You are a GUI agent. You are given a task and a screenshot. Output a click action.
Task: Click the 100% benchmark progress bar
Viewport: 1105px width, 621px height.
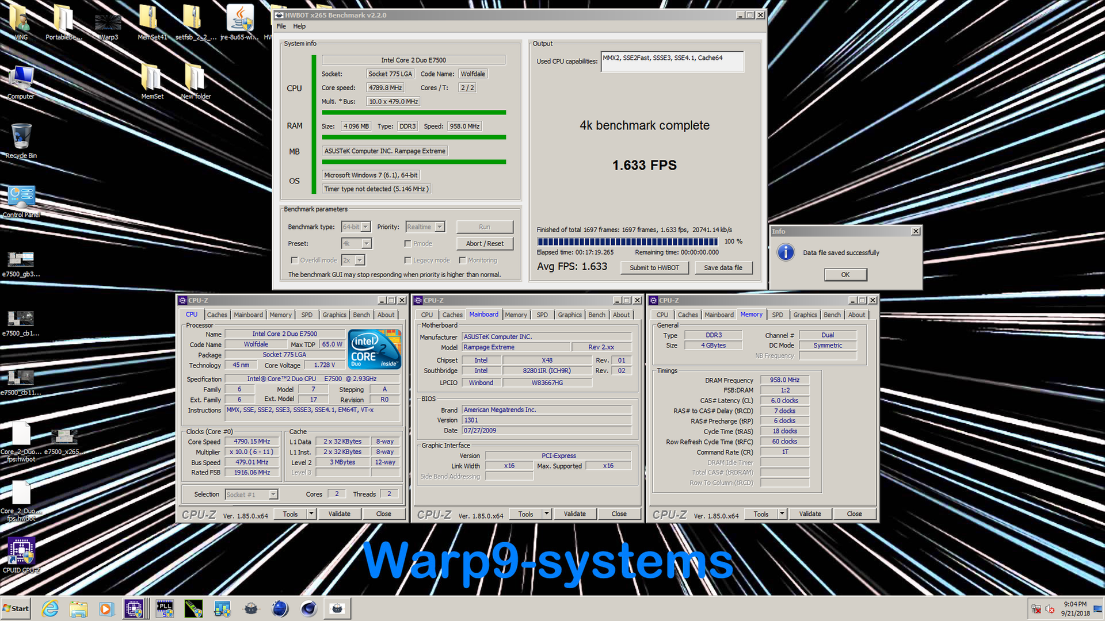(x=627, y=241)
